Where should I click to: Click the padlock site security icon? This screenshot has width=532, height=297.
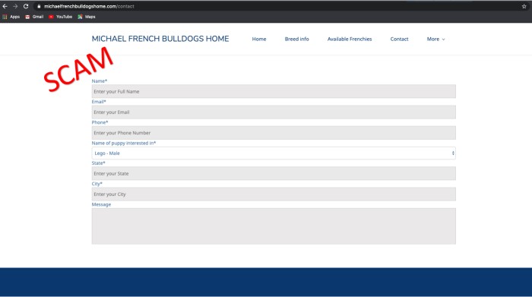[39, 6]
